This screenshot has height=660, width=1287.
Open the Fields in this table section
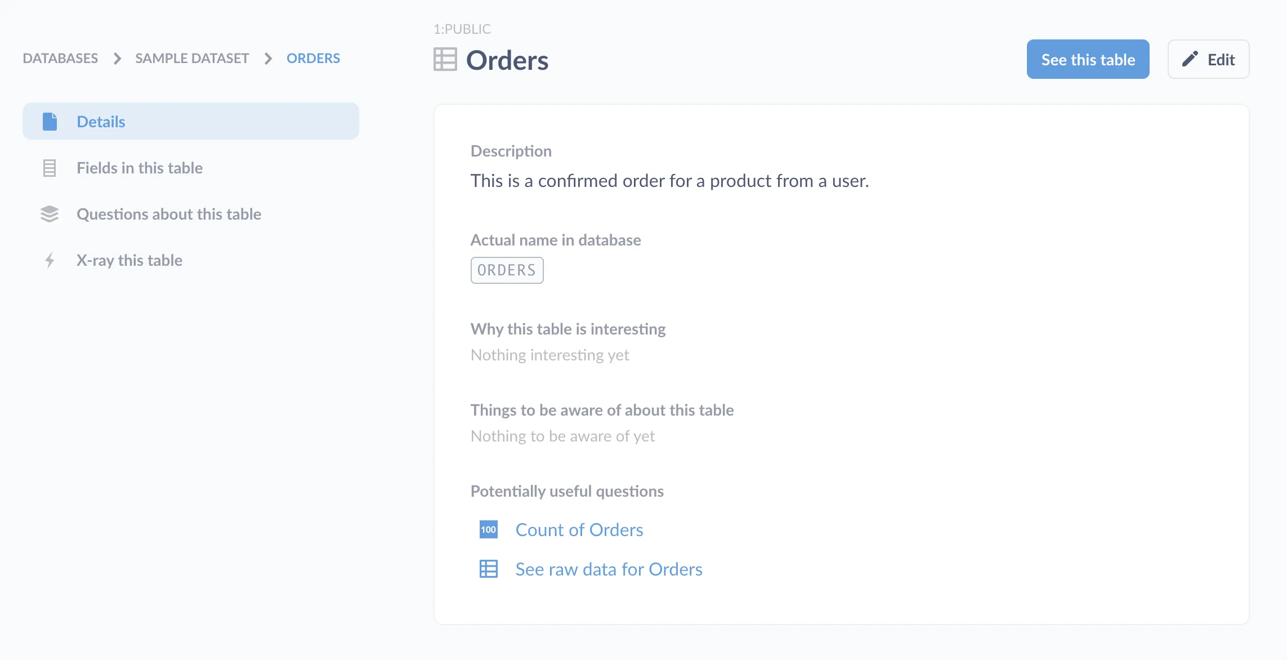(x=140, y=167)
